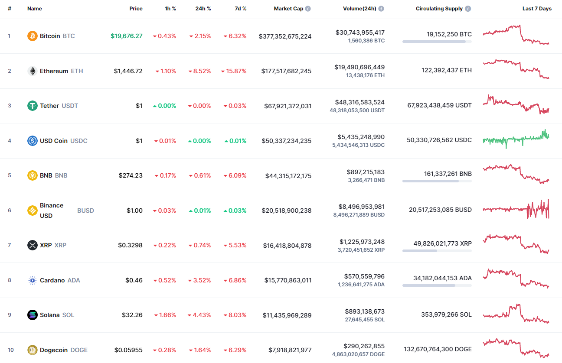This screenshot has height=363, width=562.
Task: Open the Market Cap info tooltip icon
Action: point(308,8)
